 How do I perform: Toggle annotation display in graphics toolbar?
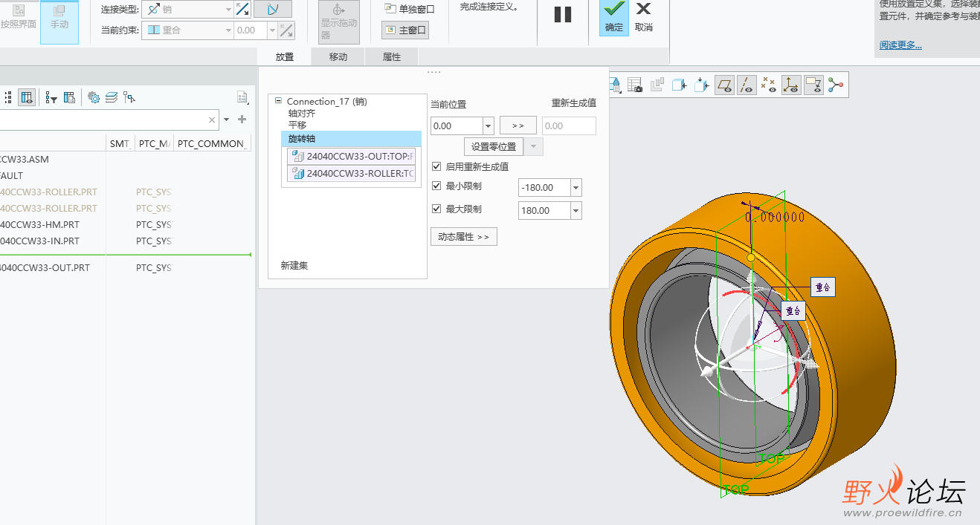813,85
